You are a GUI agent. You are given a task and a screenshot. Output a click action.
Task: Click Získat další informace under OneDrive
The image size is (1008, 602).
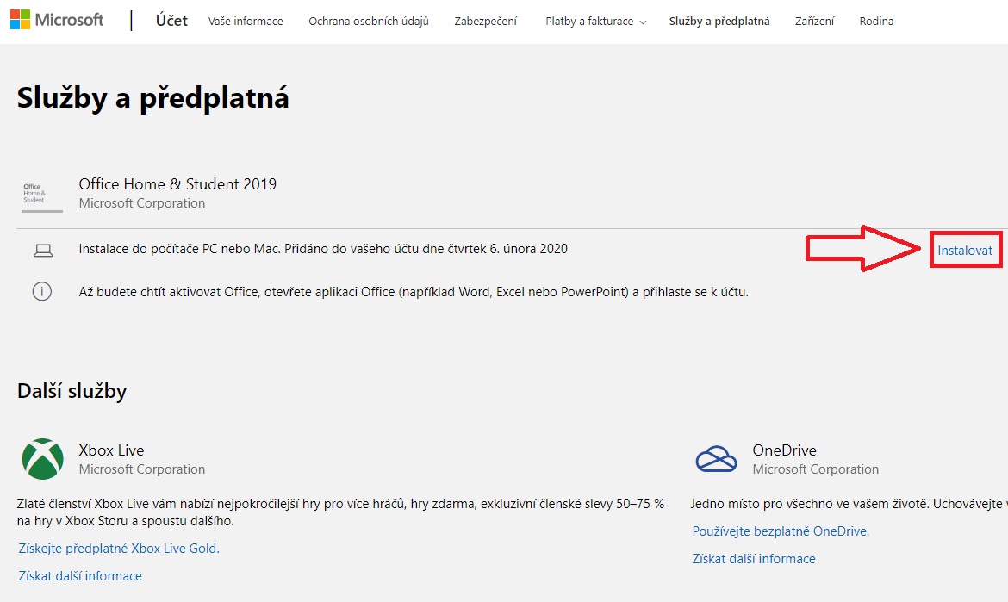(x=754, y=559)
